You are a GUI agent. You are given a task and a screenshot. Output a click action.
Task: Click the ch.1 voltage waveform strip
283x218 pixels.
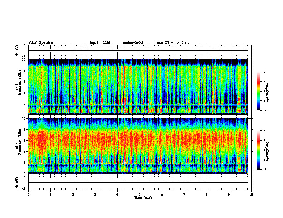coord(140,51)
